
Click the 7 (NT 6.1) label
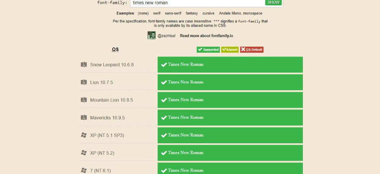point(100,171)
